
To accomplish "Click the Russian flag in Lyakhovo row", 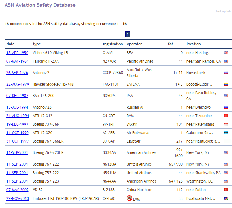I will pyautogui.click(x=226, y=107).
